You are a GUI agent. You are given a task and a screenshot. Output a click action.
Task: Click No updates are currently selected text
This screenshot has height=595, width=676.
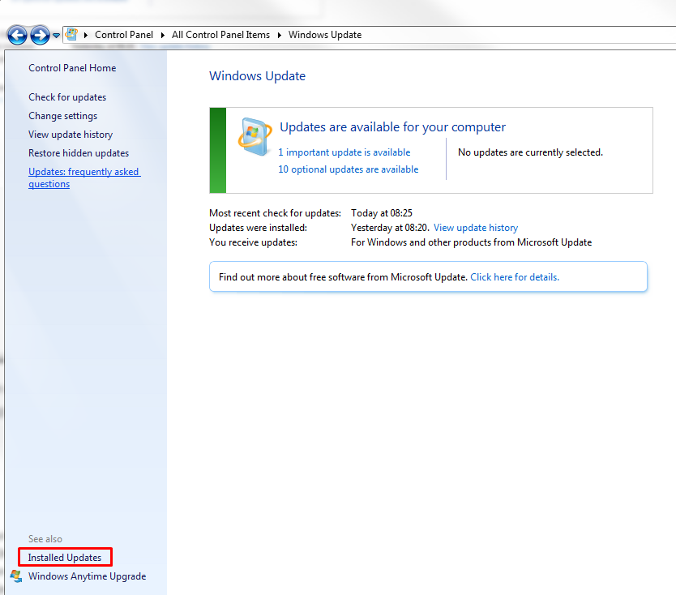coord(530,152)
